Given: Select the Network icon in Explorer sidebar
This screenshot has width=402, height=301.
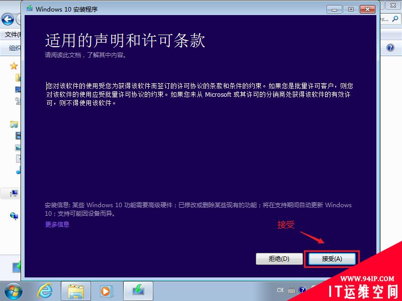Looking at the screenshot, I should pyautogui.click(x=14, y=216).
